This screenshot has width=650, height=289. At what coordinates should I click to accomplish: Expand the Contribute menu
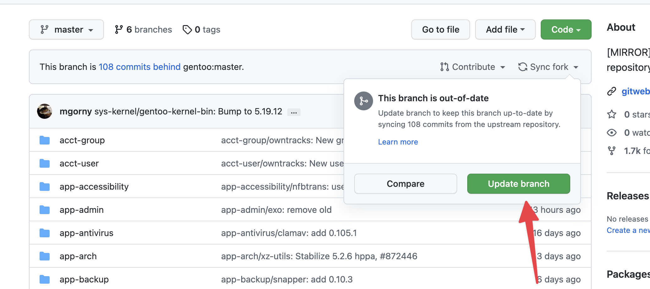click(x=473, y=67)
